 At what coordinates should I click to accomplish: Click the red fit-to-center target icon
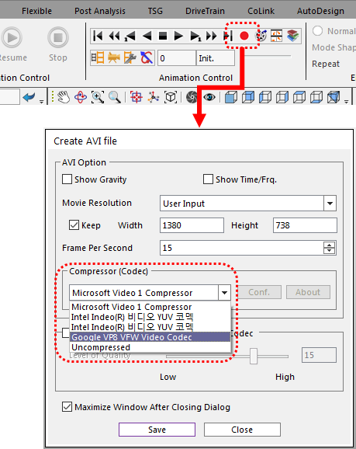tap(136, 97)
